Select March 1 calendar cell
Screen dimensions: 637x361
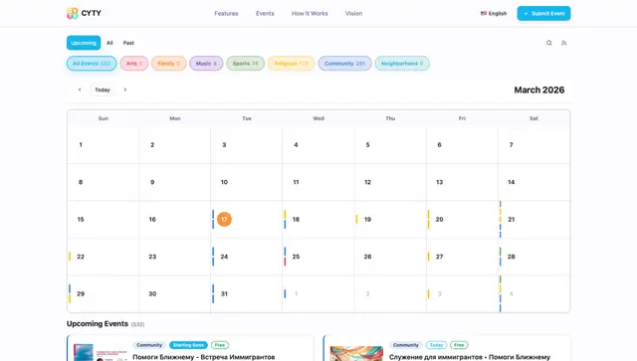click(x=104, y=145)
